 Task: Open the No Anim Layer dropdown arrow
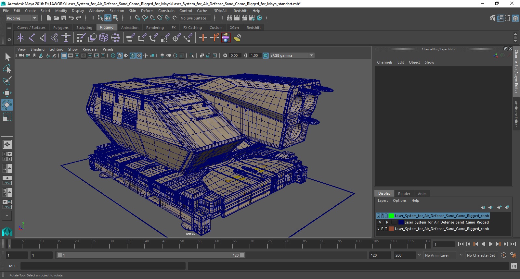(419, 255)
